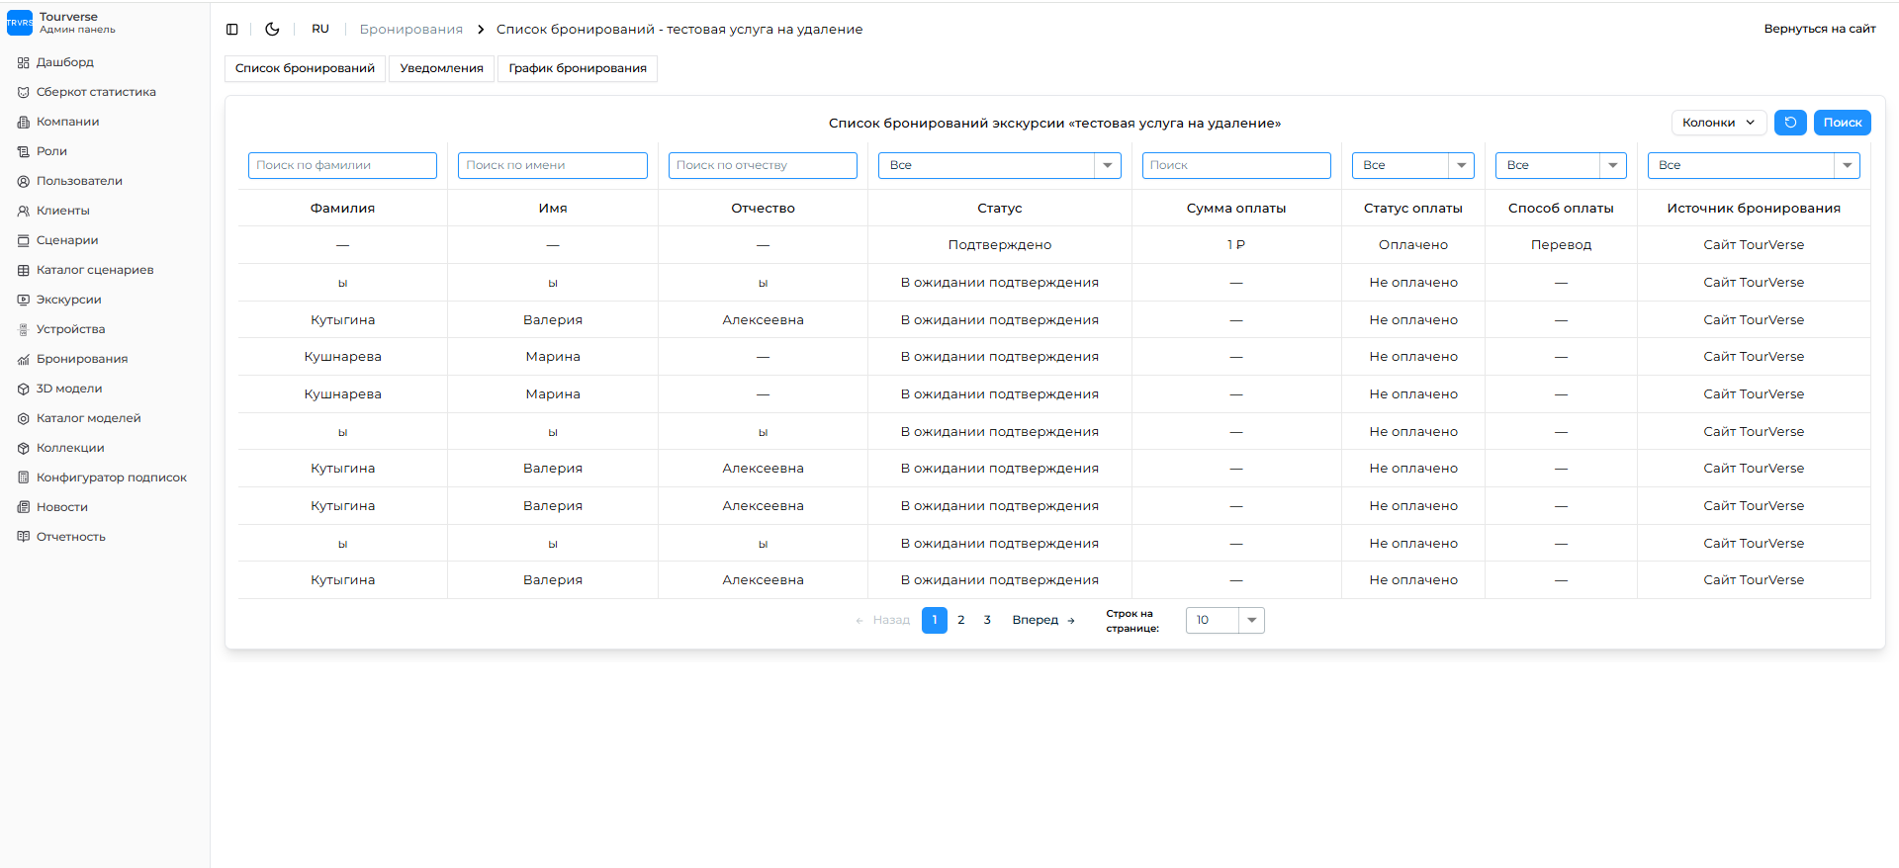
Task: Open Дашборд from the sidebar
Action: pyautogui.click(x=65, y=62)
